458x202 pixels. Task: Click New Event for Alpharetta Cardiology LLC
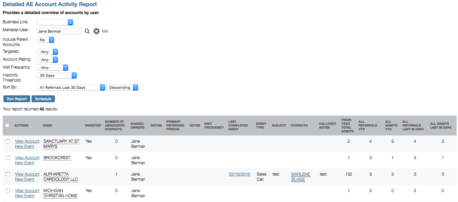pos(25,179)
